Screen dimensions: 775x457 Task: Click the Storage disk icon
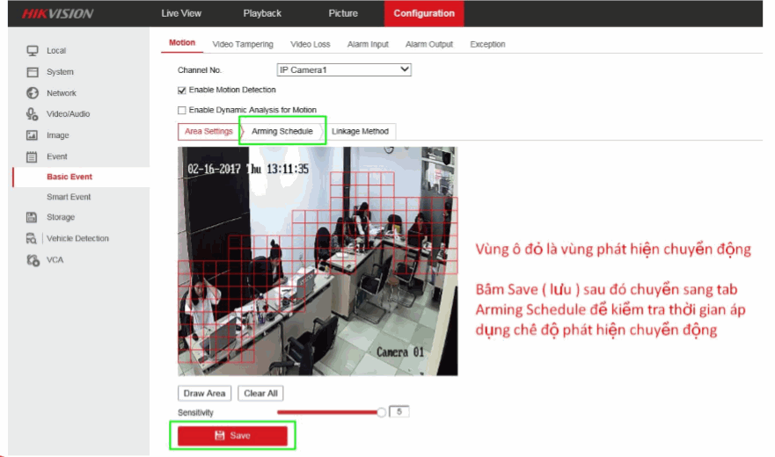point(33,217)
